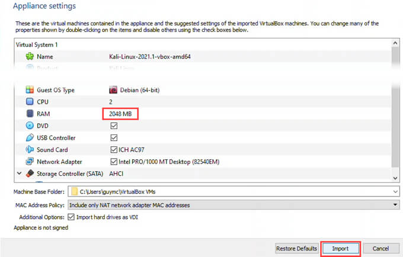The image size is (403, 257).
Task: Click the RAM memory icon
Action: coord(30,114)
